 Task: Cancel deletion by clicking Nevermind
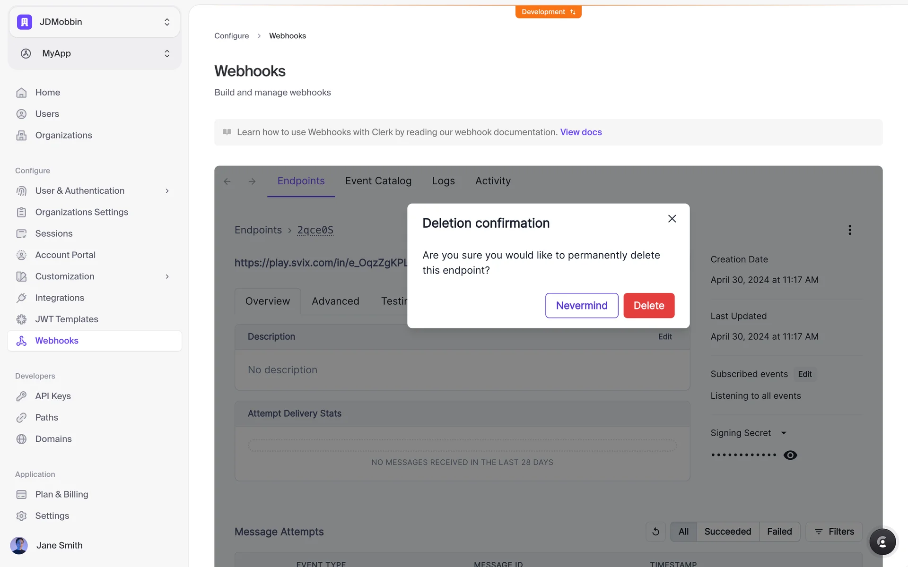point(581,306)
